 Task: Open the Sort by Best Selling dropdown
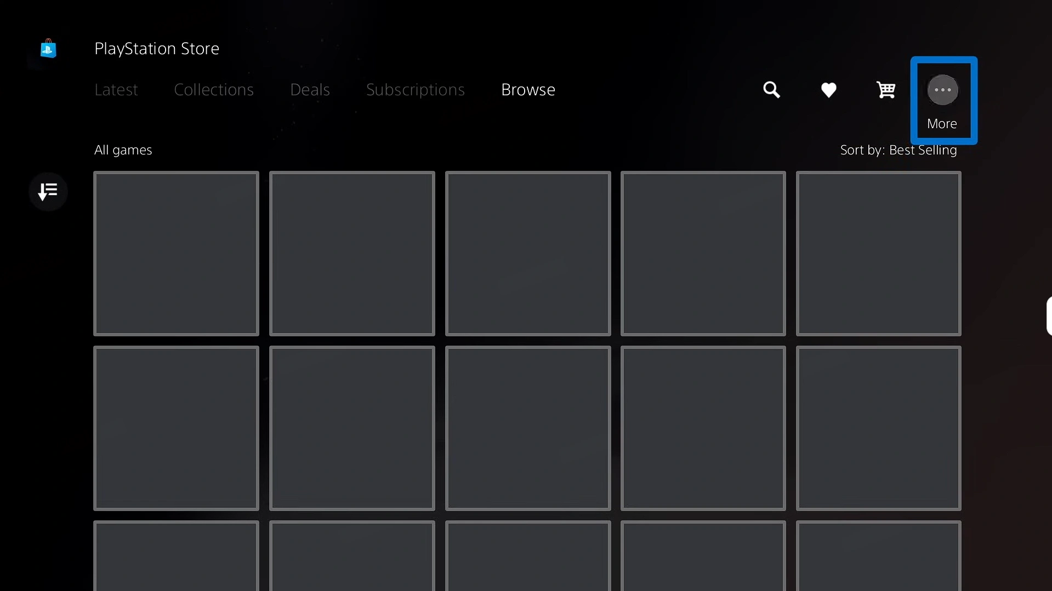tap(898, 150)
